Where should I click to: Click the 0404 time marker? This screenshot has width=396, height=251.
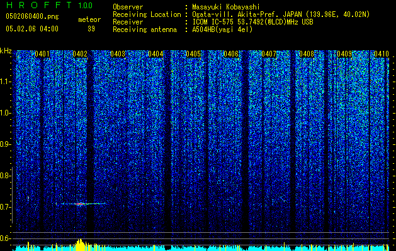(x=156, y=54)
